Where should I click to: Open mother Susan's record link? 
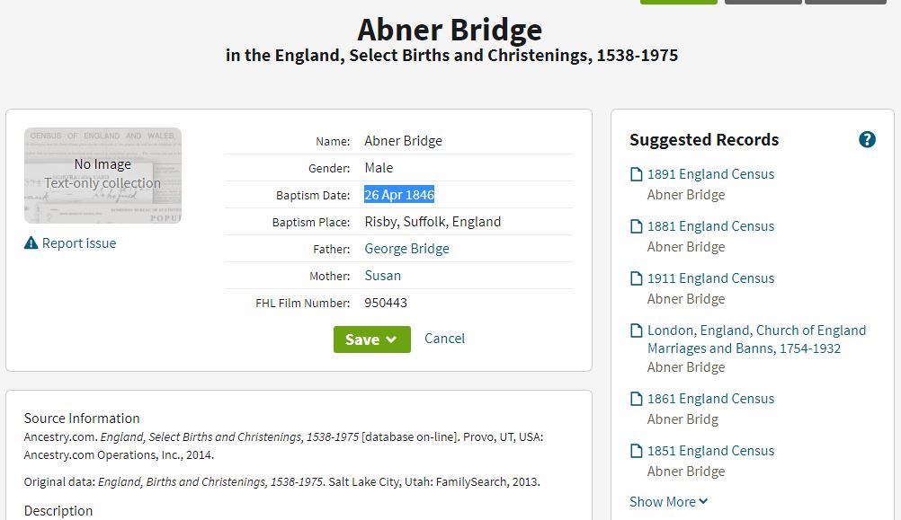pos(383,276)
